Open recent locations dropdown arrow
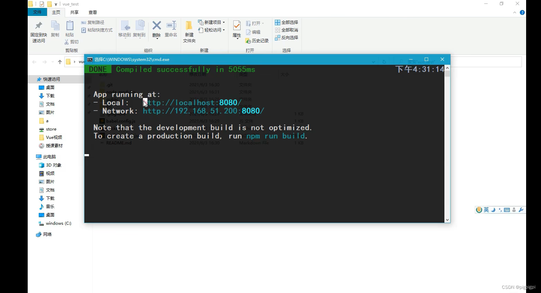Image resolution: width=541 pixels, height=293 pixels. (x=53, y=62)
